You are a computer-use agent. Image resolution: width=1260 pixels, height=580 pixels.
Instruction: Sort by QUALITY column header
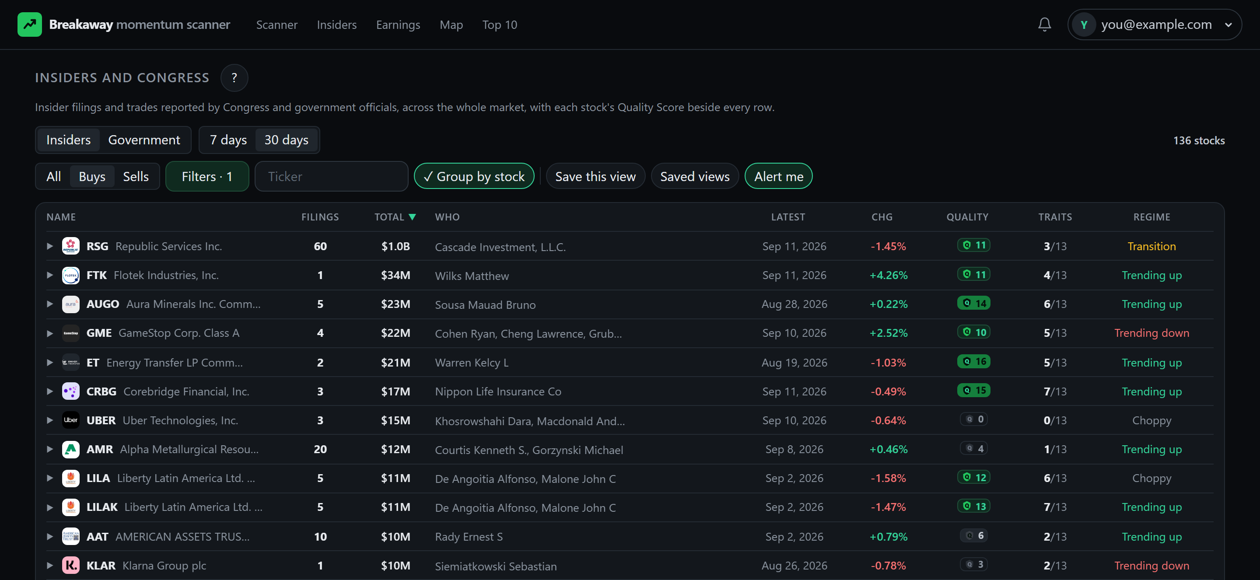967,217
